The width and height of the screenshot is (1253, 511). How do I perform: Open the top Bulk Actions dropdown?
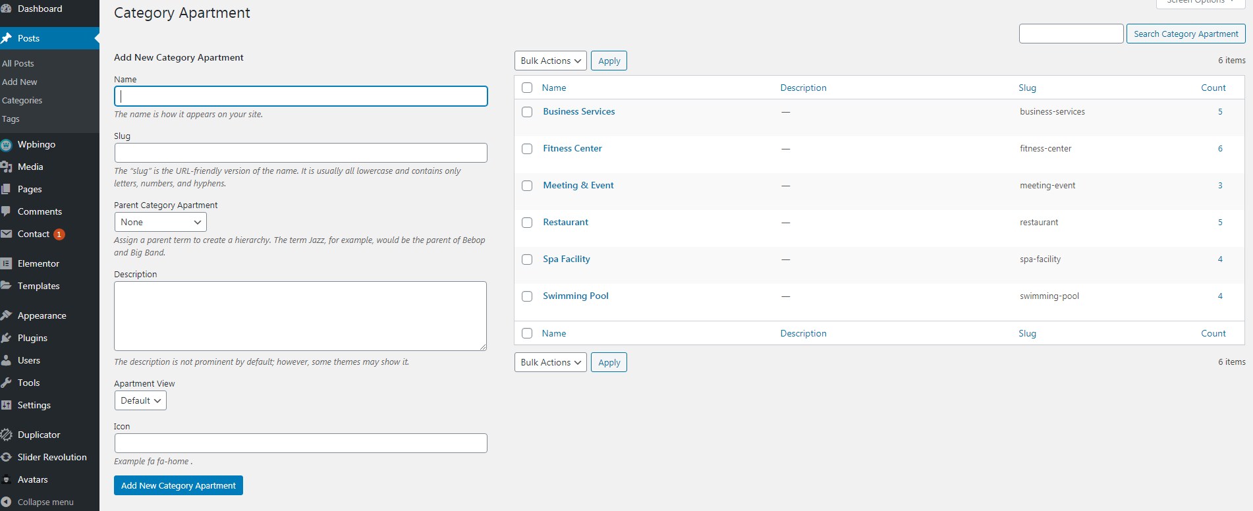coord(551,61)
